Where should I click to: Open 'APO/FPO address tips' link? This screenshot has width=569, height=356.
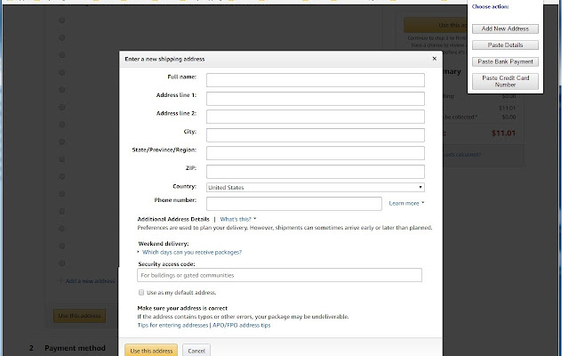point(241,325)
